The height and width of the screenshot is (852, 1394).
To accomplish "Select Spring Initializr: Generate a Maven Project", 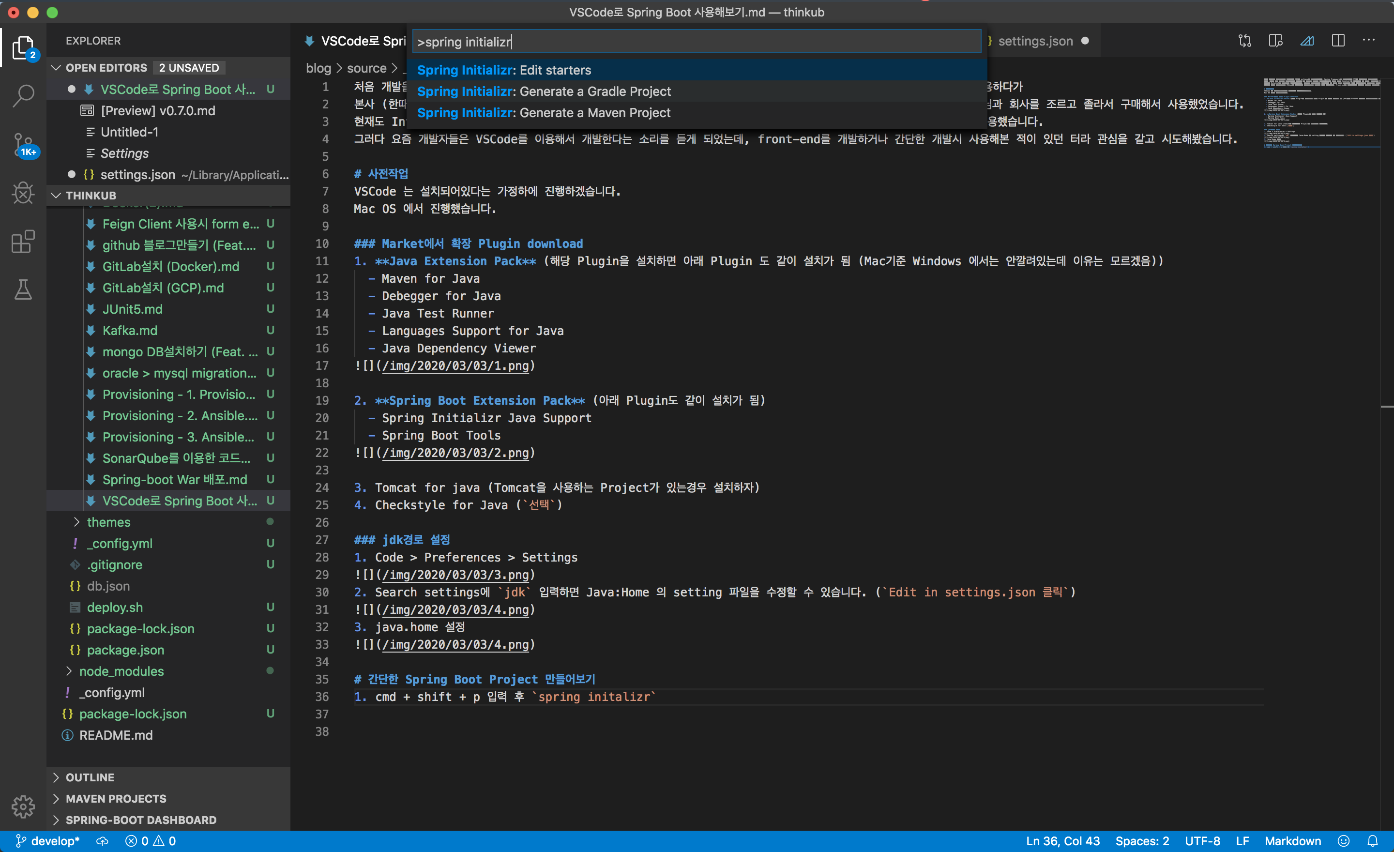I will point(697,113).
